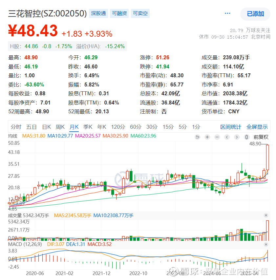The image size is (276, 280).
Task: Move chart right with next arrow
Action: pyautogui.click(x=237, y=137)
